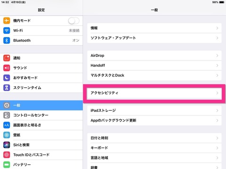Screen dimensions: 226x169
Task: Open AirDrop settings
Action: pyautogui.click(x=154, y=55)
